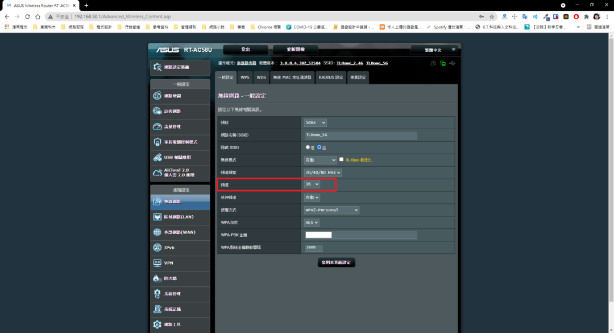
Task: Click 套用本頁面設定 apply button
Action: [x=336, y=262]
